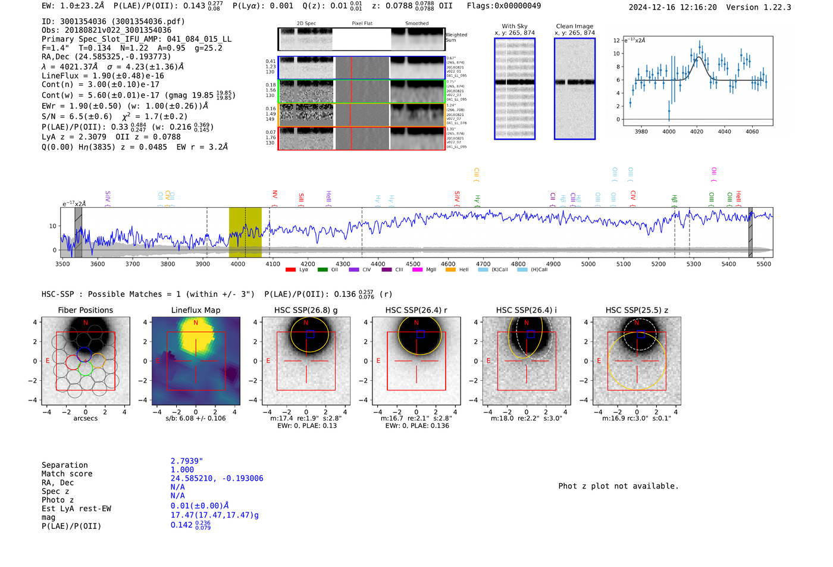
Task: Select the blue-bordered fiber cutout row
Action: [361, 68]
